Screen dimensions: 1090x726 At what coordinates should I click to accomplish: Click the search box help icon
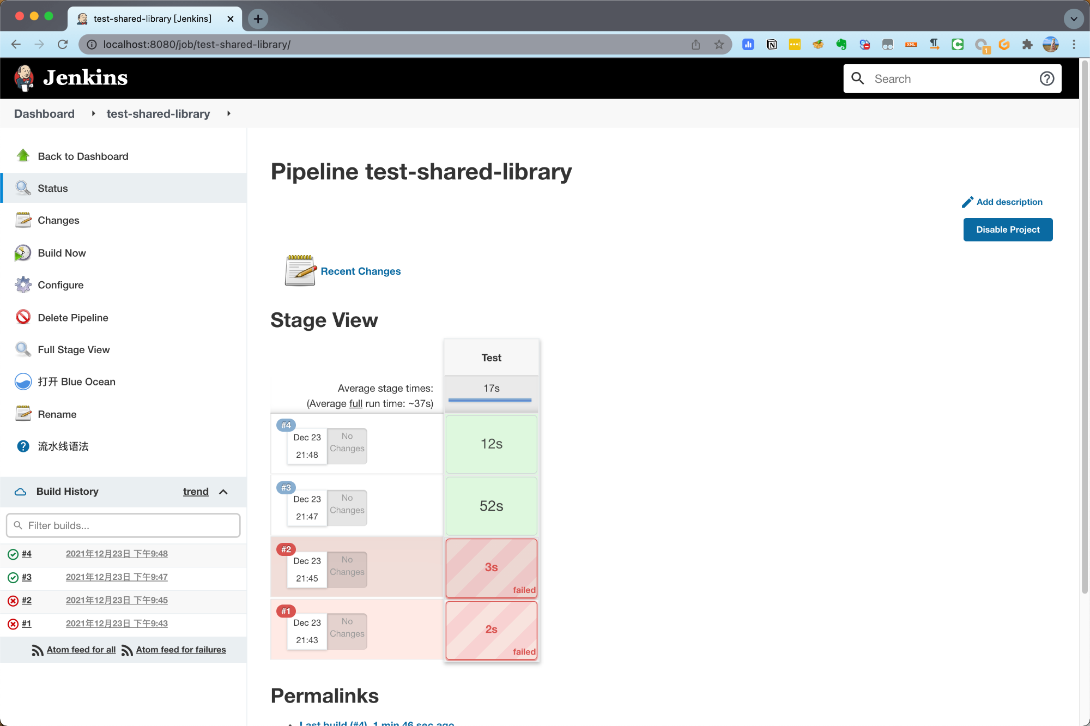point(1046,79)
